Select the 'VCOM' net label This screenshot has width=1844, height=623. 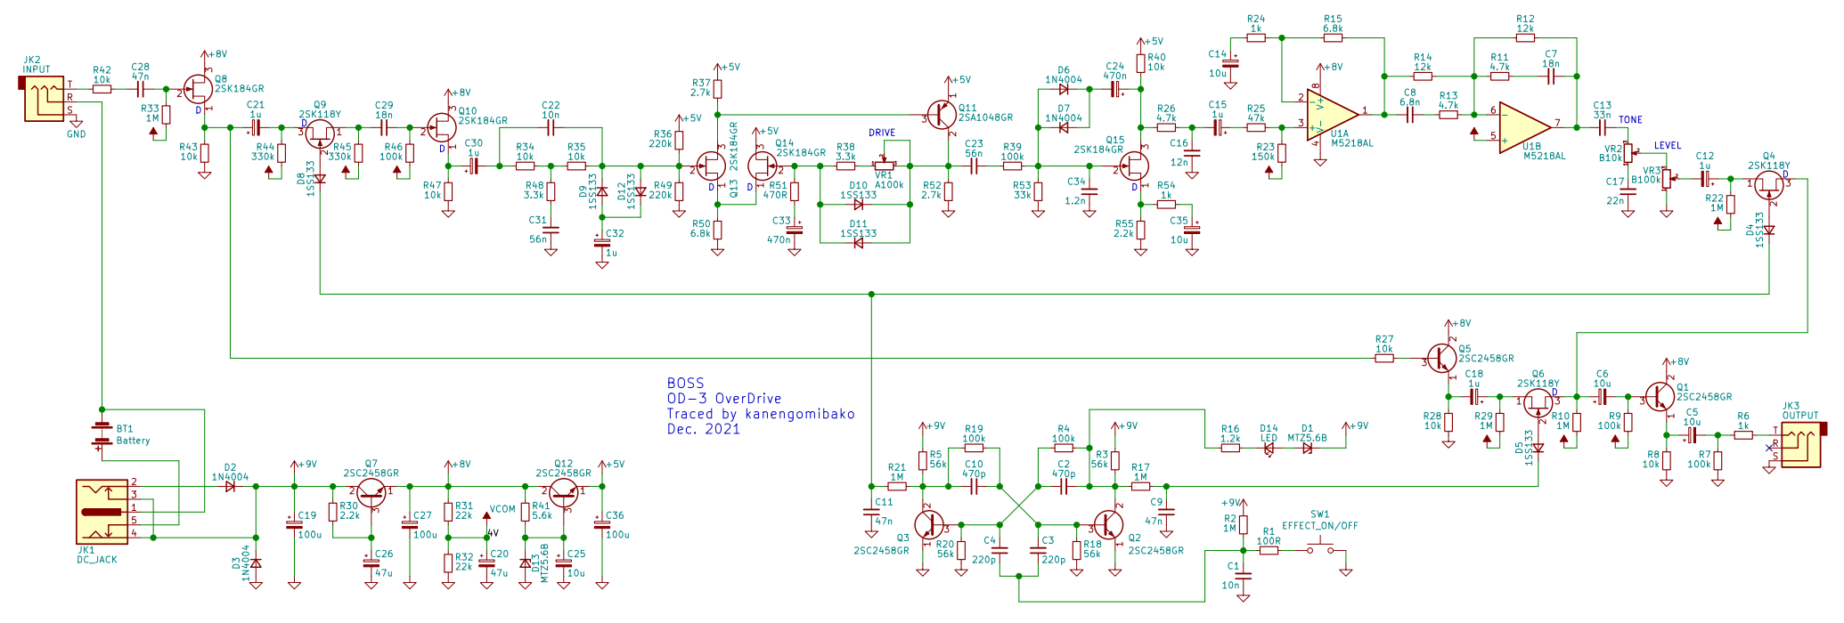[x=502, y=509]
